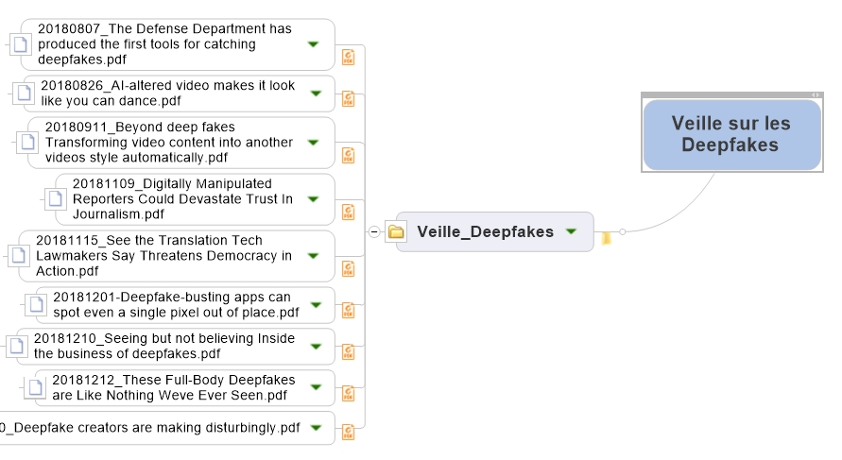Viewport: 842px width, 460px height.
Task: Select the central topic Veille sur les Deepfakes
Action: pyautogui.click(x=732, y=135)
